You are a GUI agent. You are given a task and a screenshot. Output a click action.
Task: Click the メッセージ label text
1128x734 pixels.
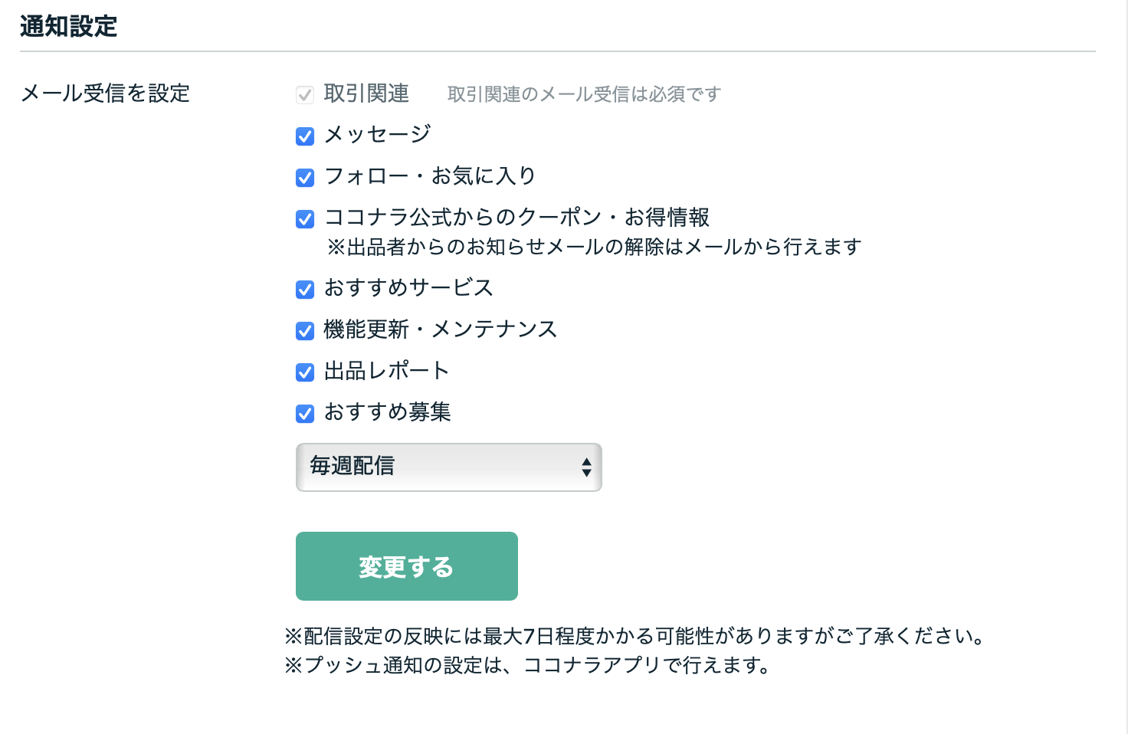[x=377, y=135]
